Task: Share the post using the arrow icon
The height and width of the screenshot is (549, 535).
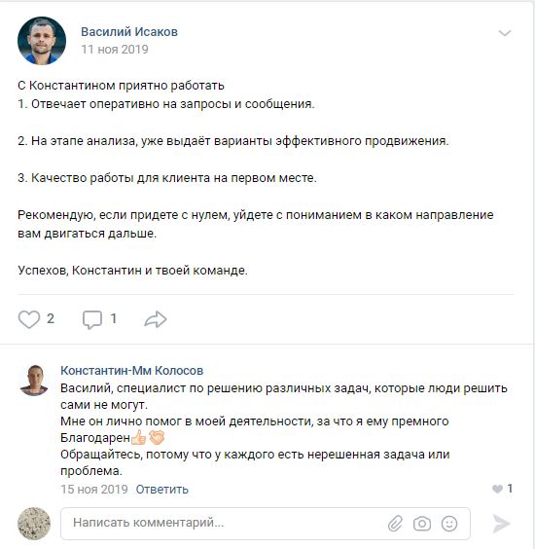Action: click(156, 319)
